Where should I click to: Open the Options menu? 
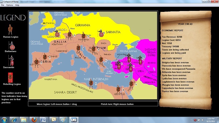[x=9, y=5]
